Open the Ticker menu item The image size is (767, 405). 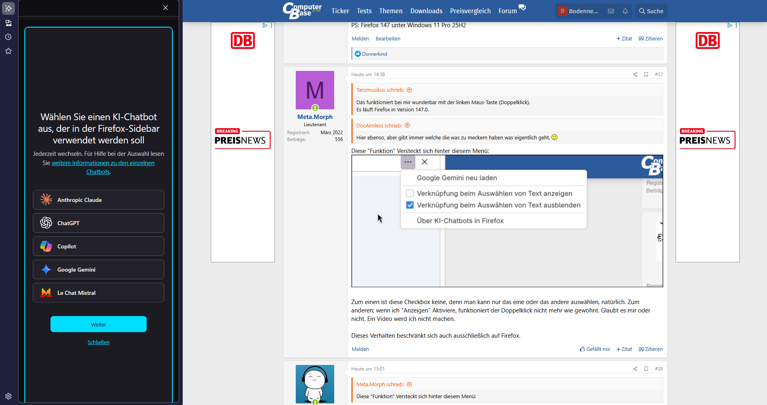click(x=340, y=11)
